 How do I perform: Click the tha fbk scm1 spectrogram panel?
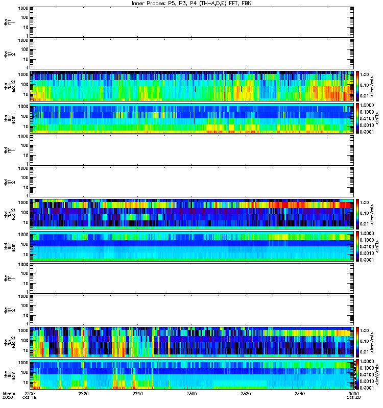click(x=192, y=118)
